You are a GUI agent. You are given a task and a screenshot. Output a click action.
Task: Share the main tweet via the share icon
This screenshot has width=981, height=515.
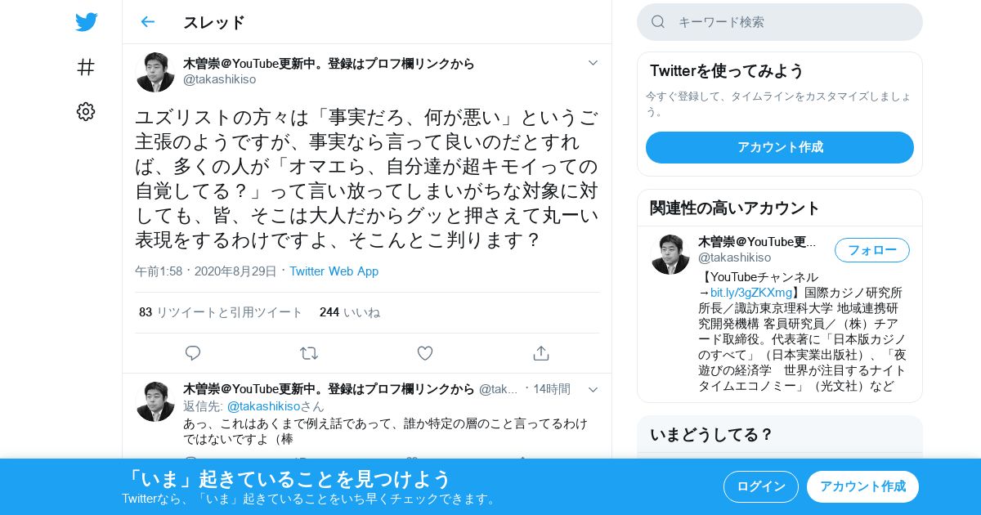(540, 353)
